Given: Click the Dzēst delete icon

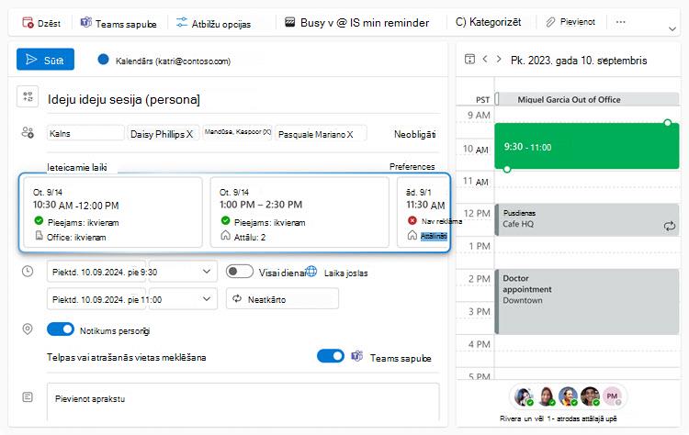Looking at the screenshot, I should (28, 23).
